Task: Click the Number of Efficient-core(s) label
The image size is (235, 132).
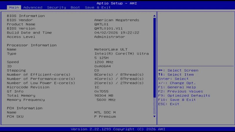Action: pos(38,75)
